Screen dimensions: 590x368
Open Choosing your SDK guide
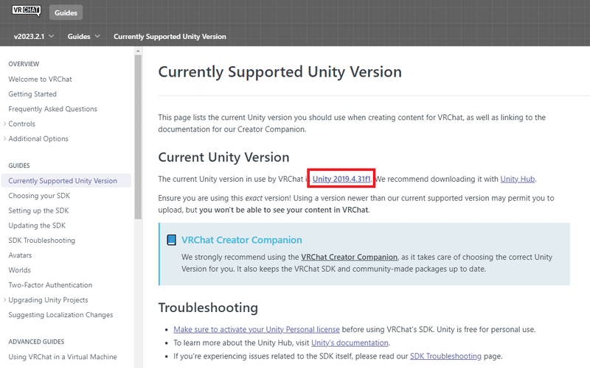pos(39,196)
